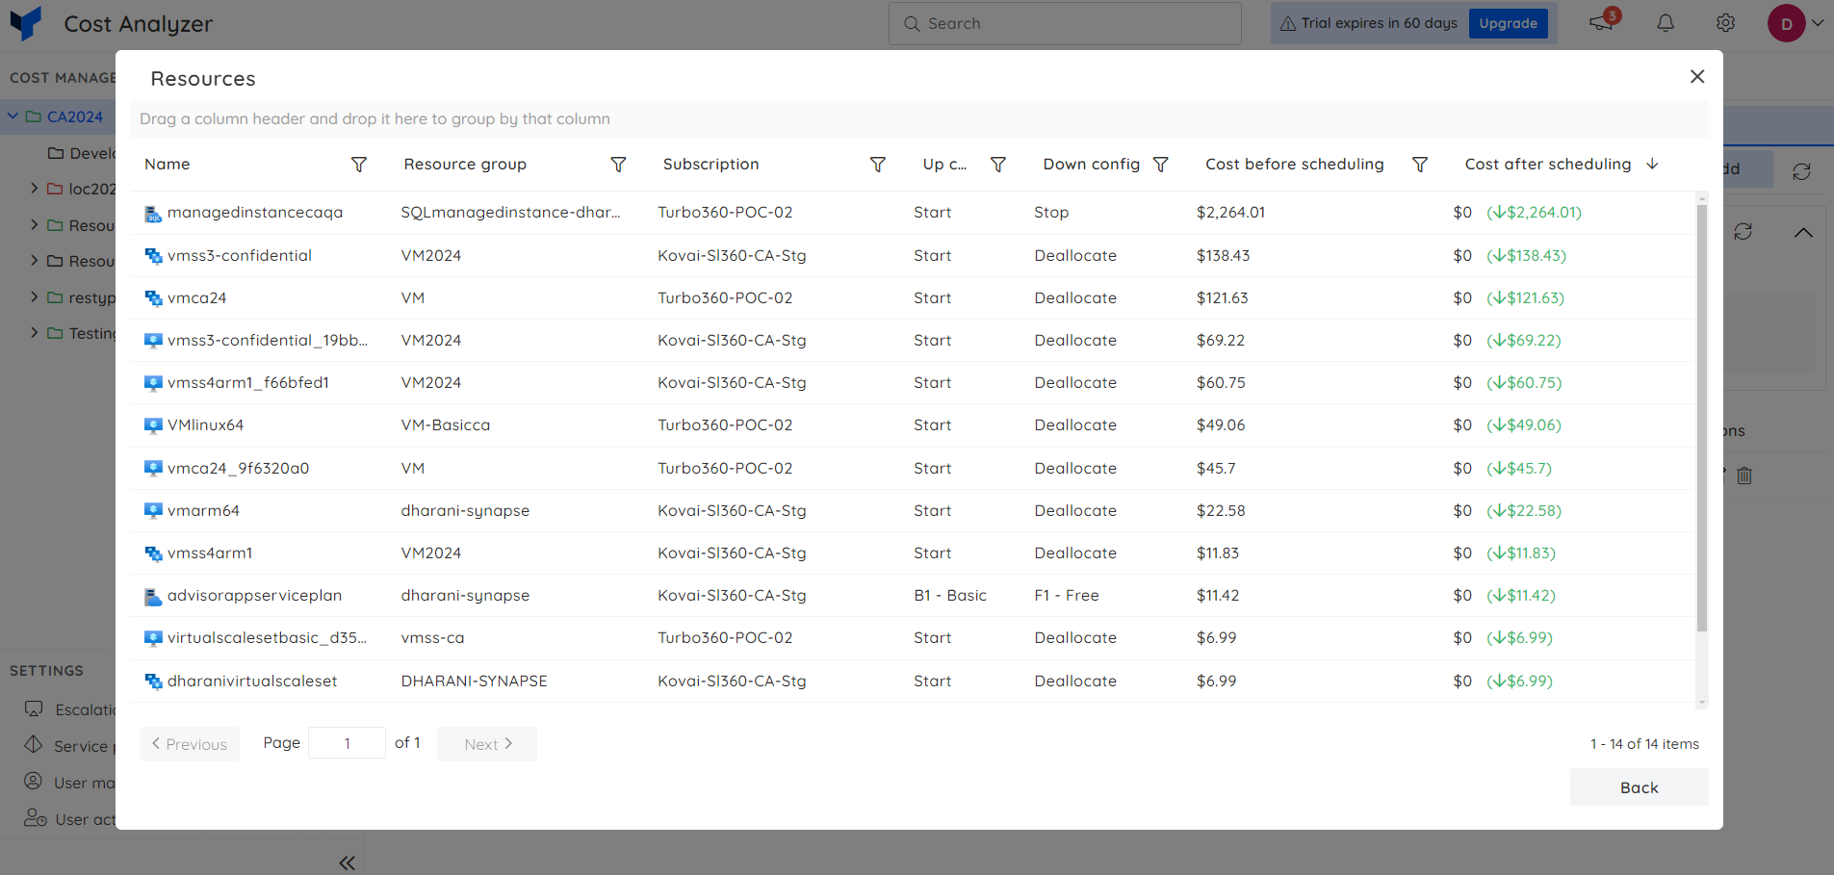
Task: Expand the loc202 folder node
Action: coord(35,189)
